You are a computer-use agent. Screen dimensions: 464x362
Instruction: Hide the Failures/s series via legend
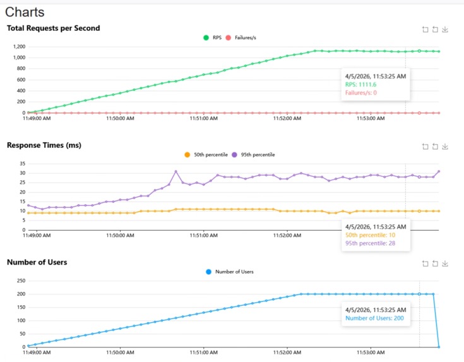point(241,38)
